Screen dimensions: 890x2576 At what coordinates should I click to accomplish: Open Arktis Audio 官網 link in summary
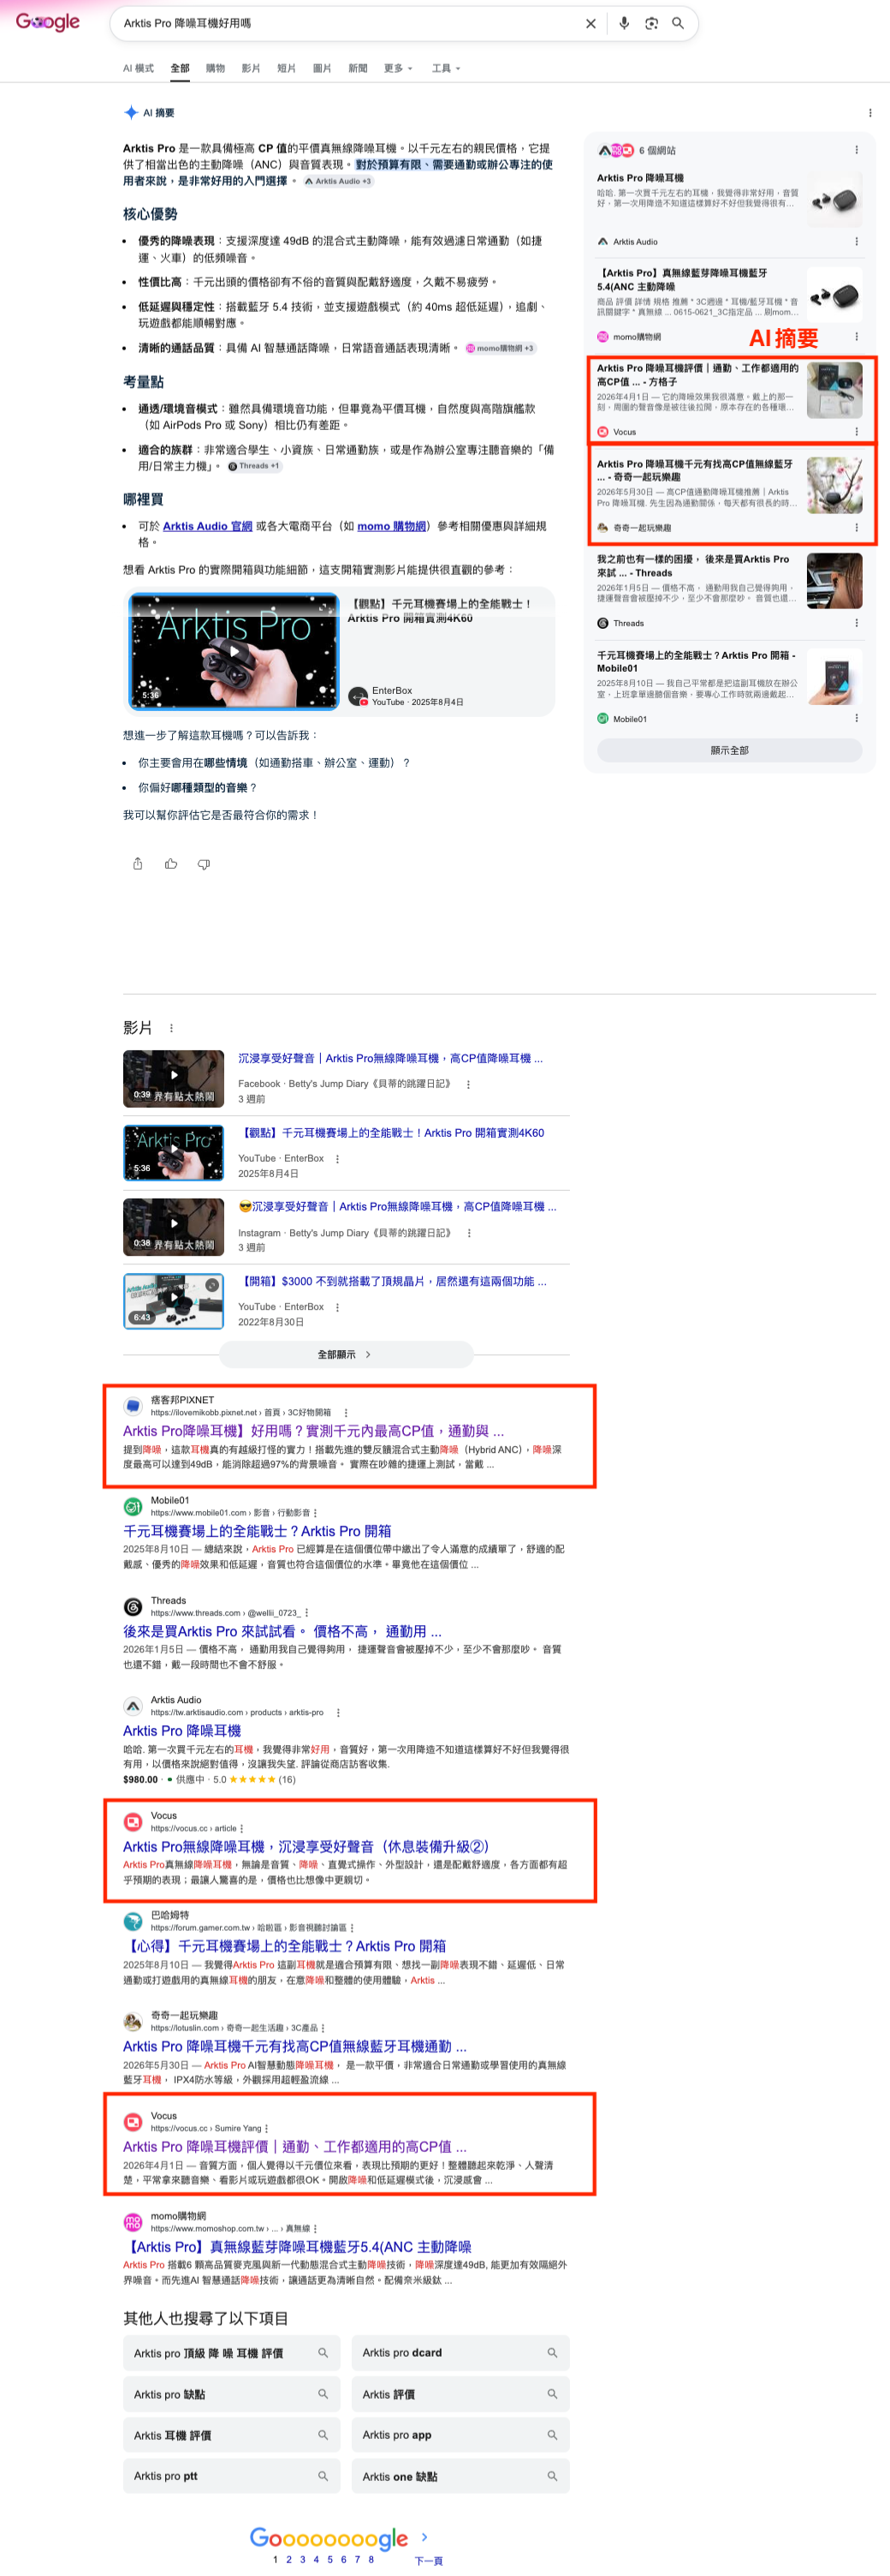[x=208, y=526]
